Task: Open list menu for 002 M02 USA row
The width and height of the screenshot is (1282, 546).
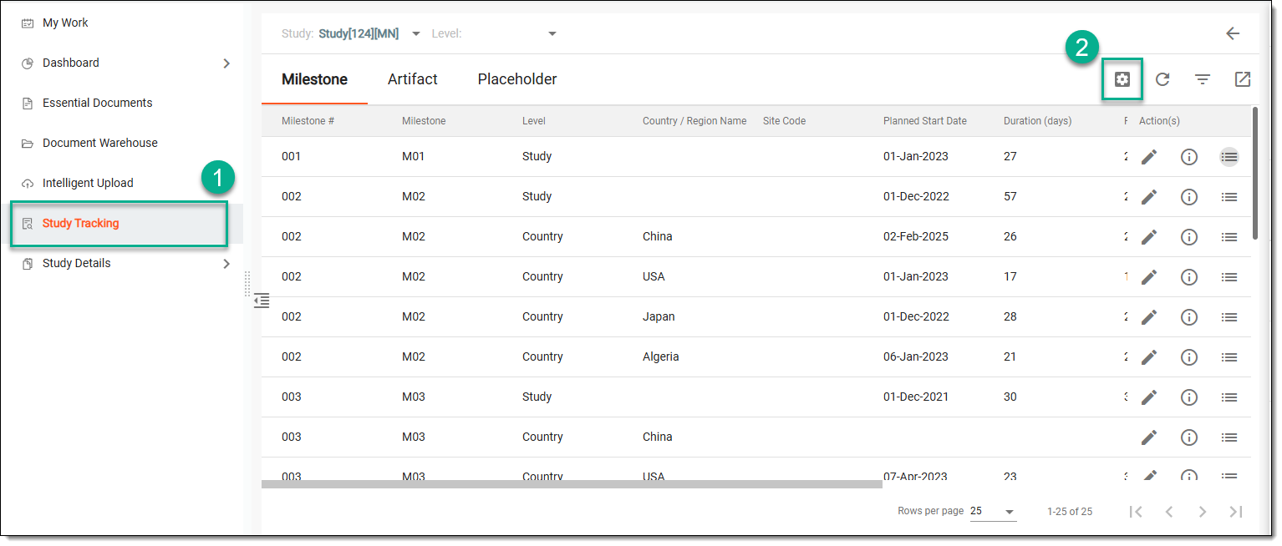Action: coord(1229,277)
